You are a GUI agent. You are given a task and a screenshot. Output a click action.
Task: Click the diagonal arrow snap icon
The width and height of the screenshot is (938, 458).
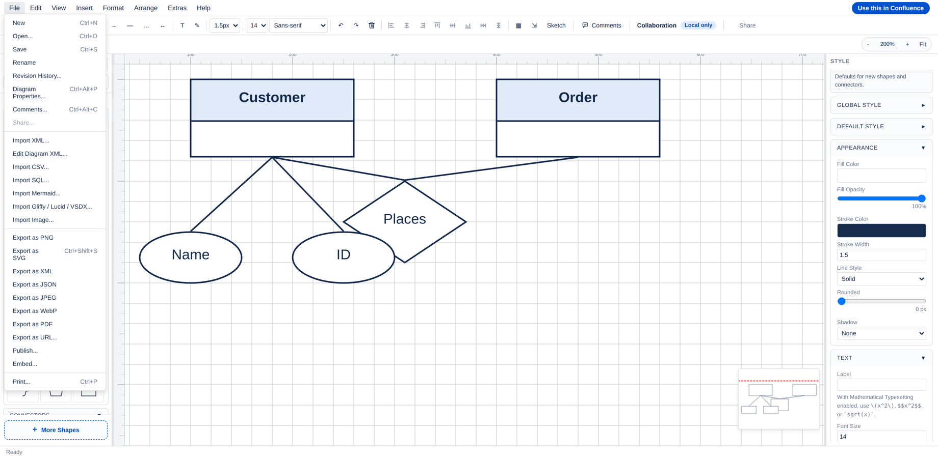coord(534,25)
